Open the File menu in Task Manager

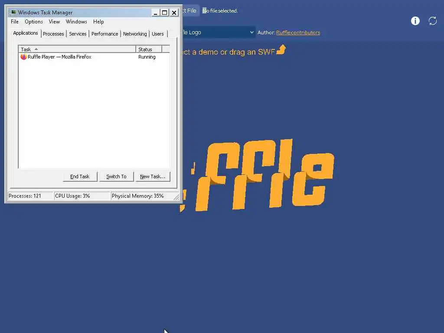(x=14, y=22)
